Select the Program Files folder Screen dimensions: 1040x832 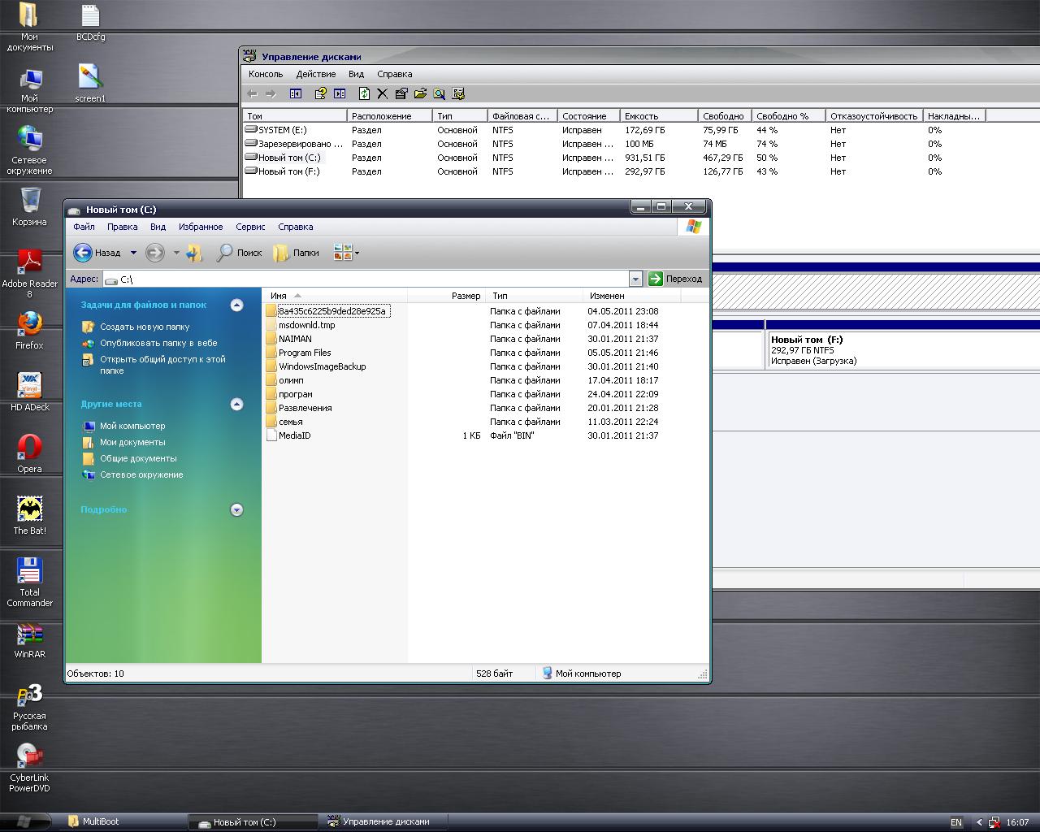click(304, 353)
